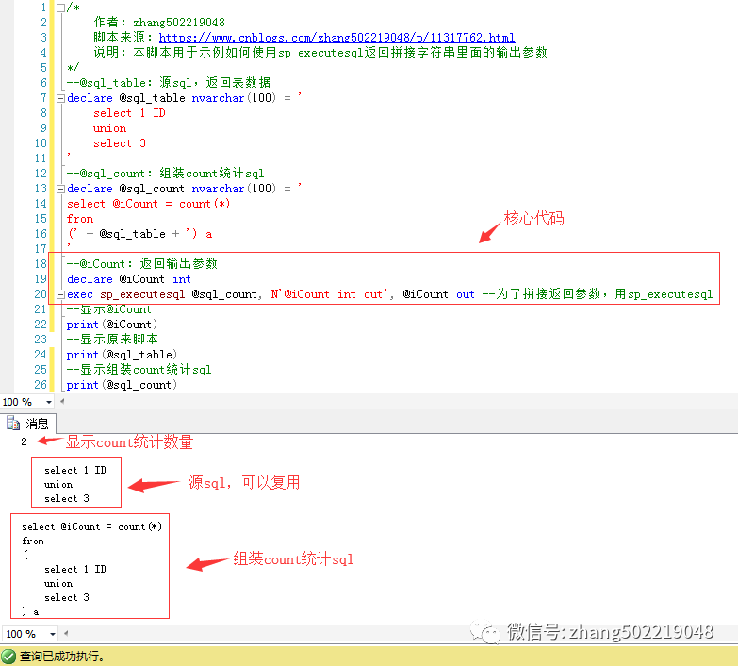Click 'select 1 ID' on line 8
738x666 pixels.
click(129, 113)
